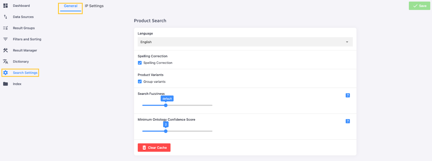Image resolution: width=432 pixels, height=161 pixels.
Task: Disable the Spelling Correction checkbox
Action: [x=140, y=63]
